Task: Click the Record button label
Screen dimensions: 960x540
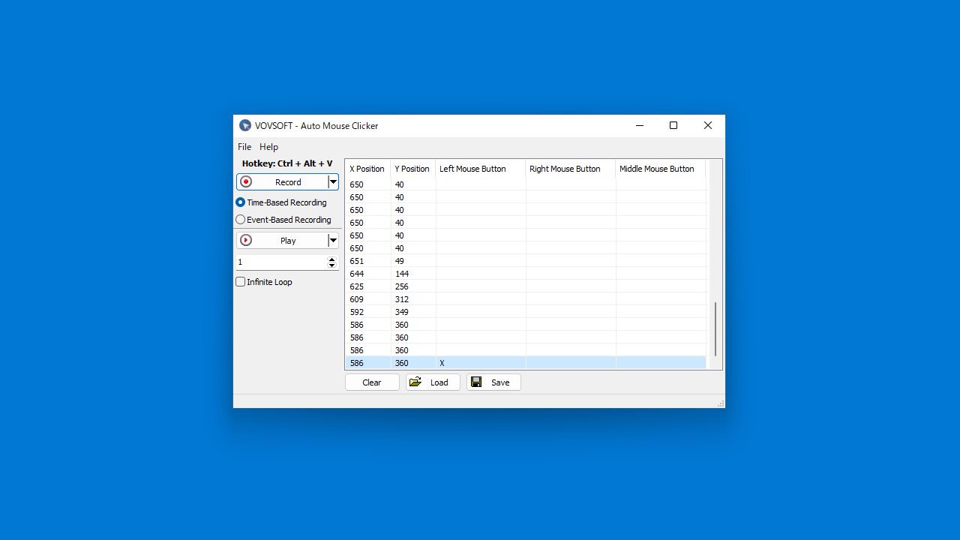Action: (288, 182)
